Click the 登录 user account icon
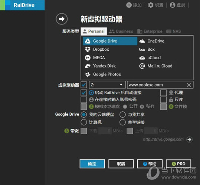This screenshot has width=200, height=185. [x=173, y=5]
